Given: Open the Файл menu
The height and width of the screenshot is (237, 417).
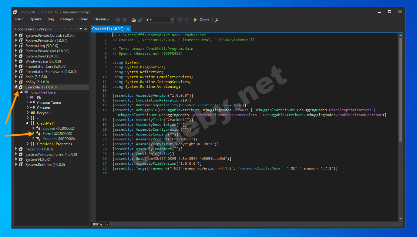Looking at the screenshot, I should (19, 19).
